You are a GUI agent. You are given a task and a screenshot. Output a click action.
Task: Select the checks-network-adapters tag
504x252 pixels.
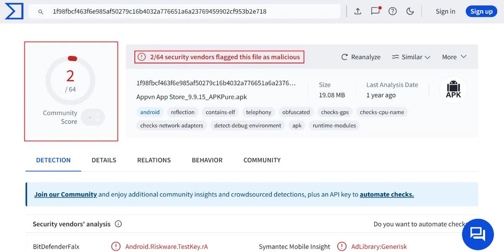tap(172, 126)
